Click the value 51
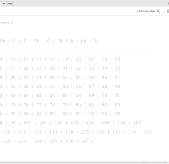The width and height of the screenshot is (169, 164). pyautogui.click(x=13, y=86)
